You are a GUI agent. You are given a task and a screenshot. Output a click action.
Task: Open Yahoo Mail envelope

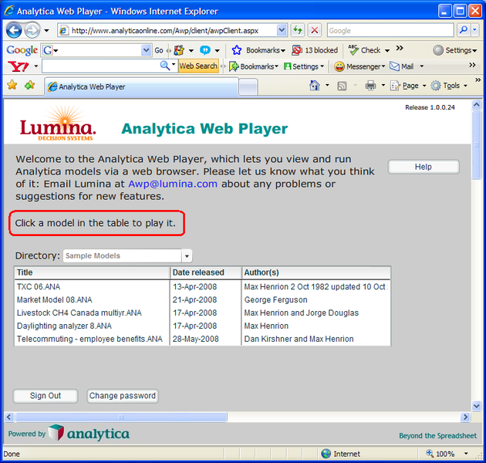[394, 66]
